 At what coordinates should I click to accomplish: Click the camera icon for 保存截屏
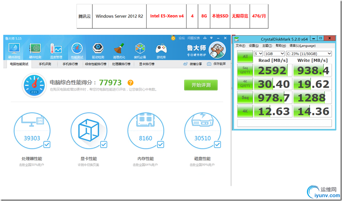209,64
